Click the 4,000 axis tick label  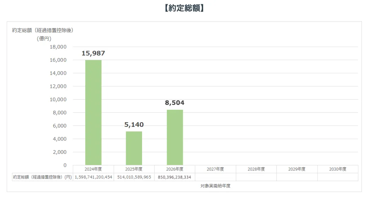click(x=60, y=139)
